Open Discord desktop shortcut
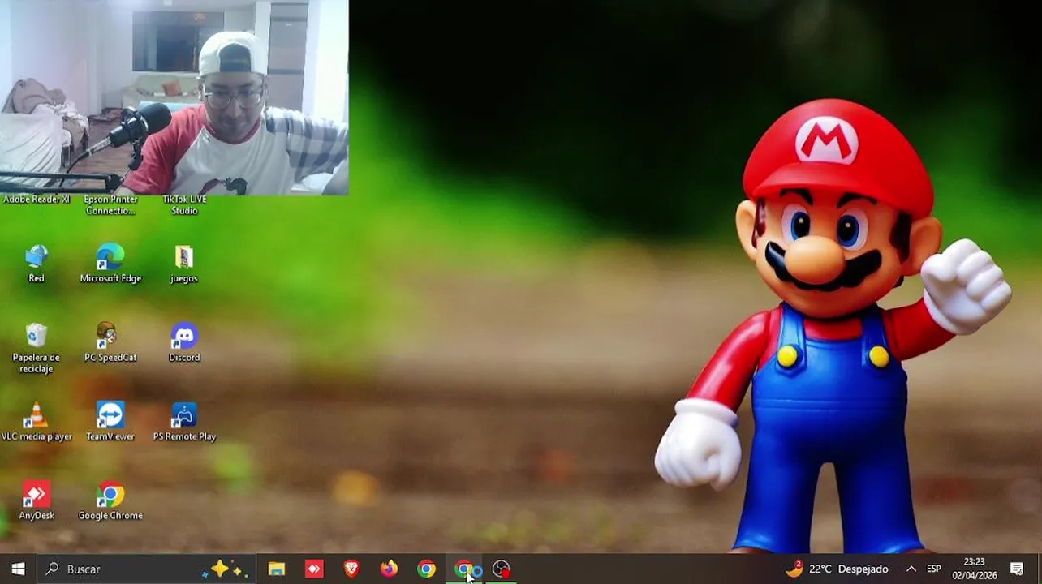 click(184, 343)
